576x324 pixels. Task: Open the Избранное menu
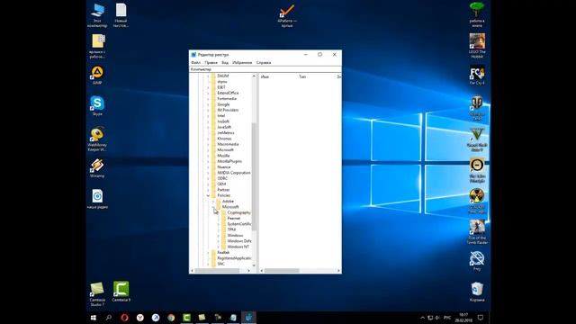(242, 63)
